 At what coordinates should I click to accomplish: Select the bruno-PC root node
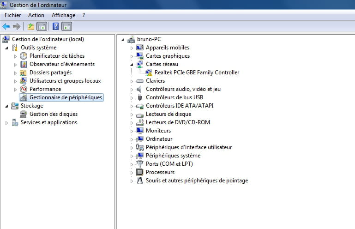(149, 39)
